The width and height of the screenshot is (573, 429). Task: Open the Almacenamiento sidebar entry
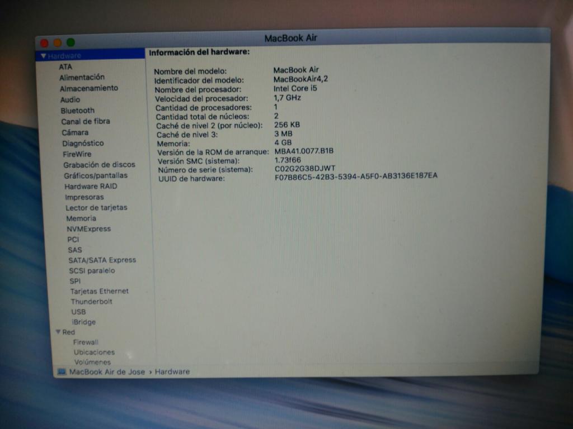pyautogui.click(x=89, y=88)
